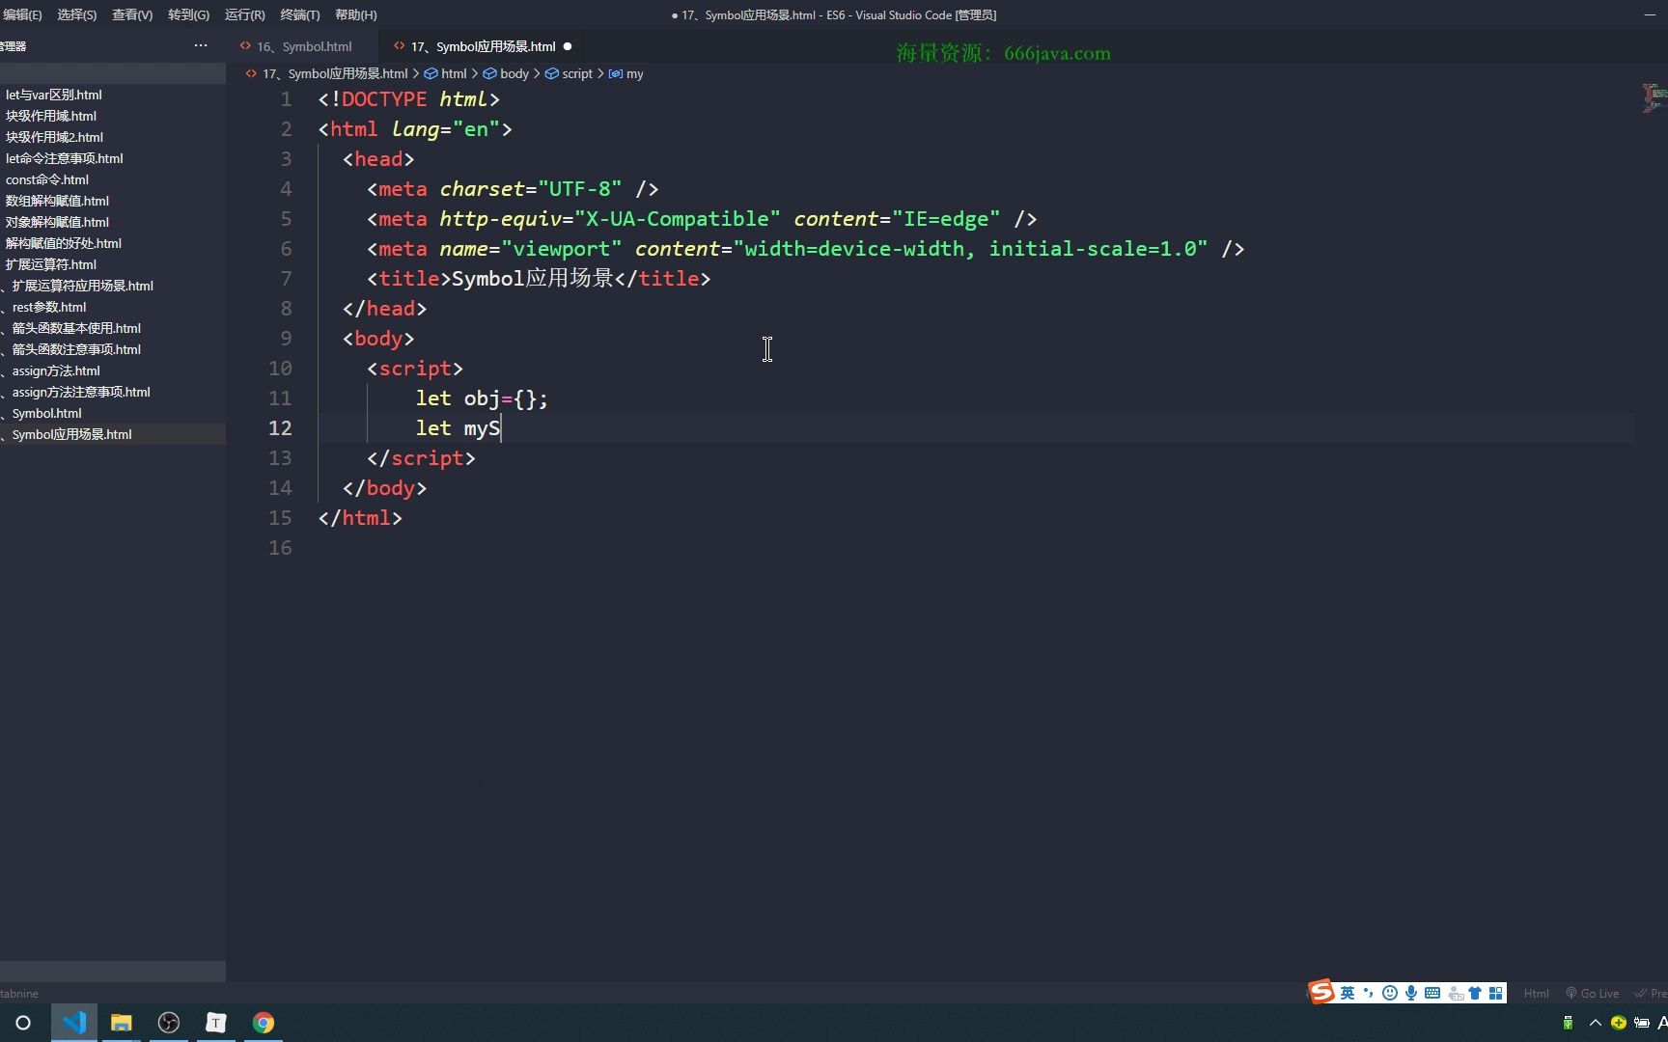Viewport: 1668px width, 1042px height.
Task: Open 编辑(E) menu
Action: click(x=22, y=14)
